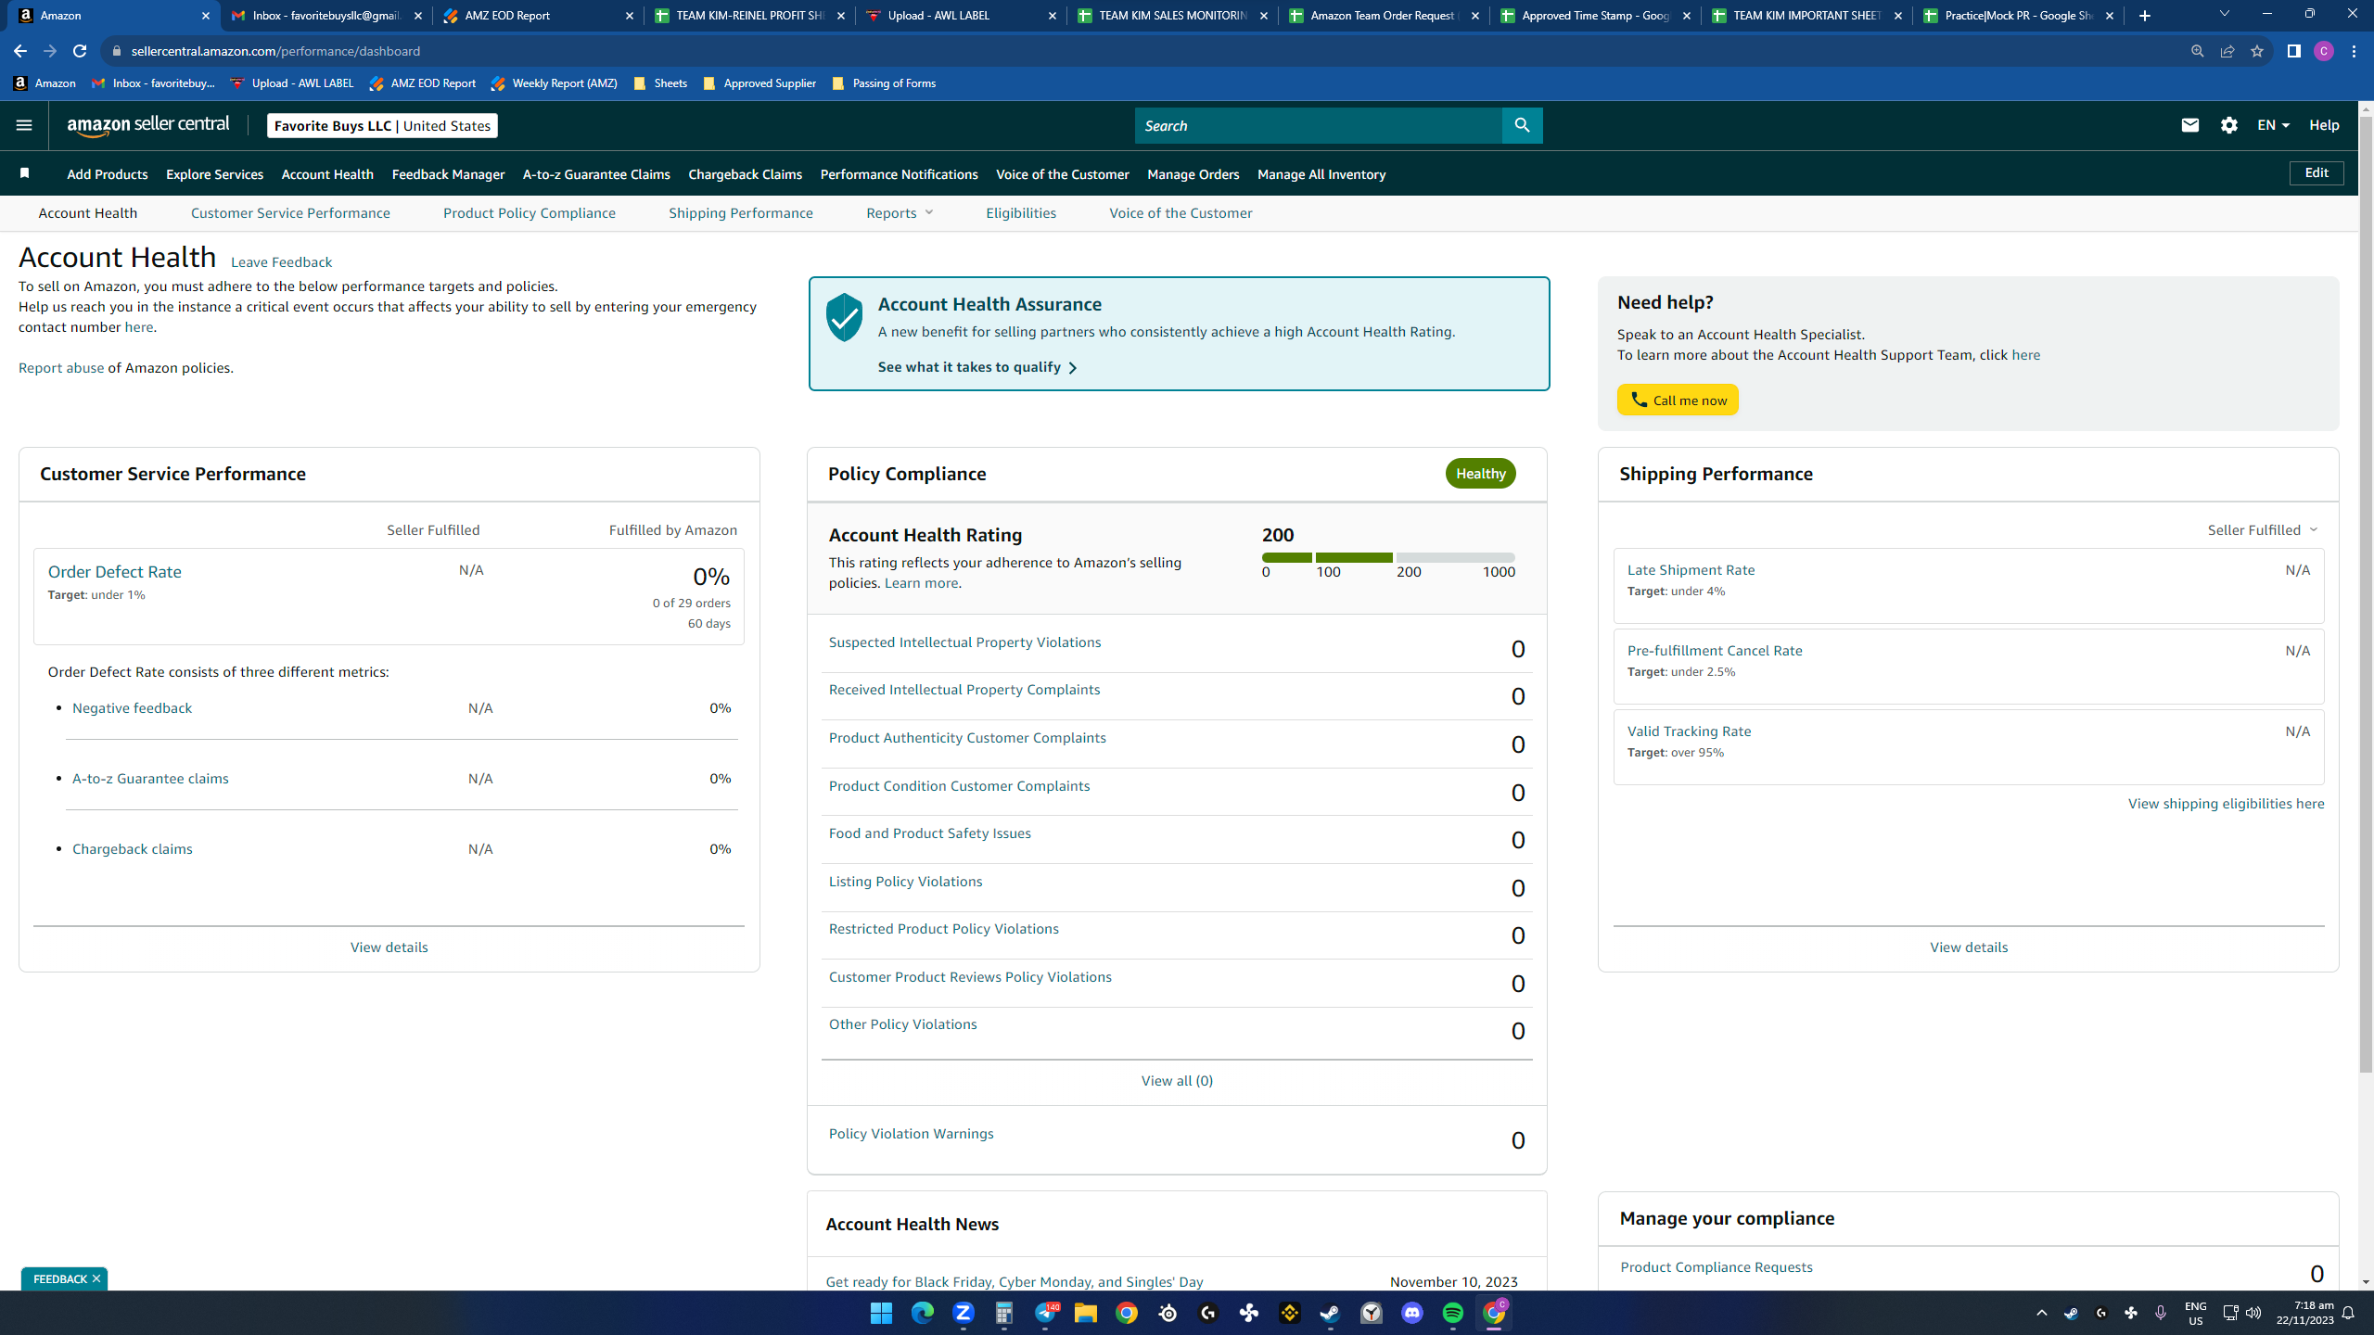Click browser back arrow
Viewport: 2374px width, 1335px height.
19,51
